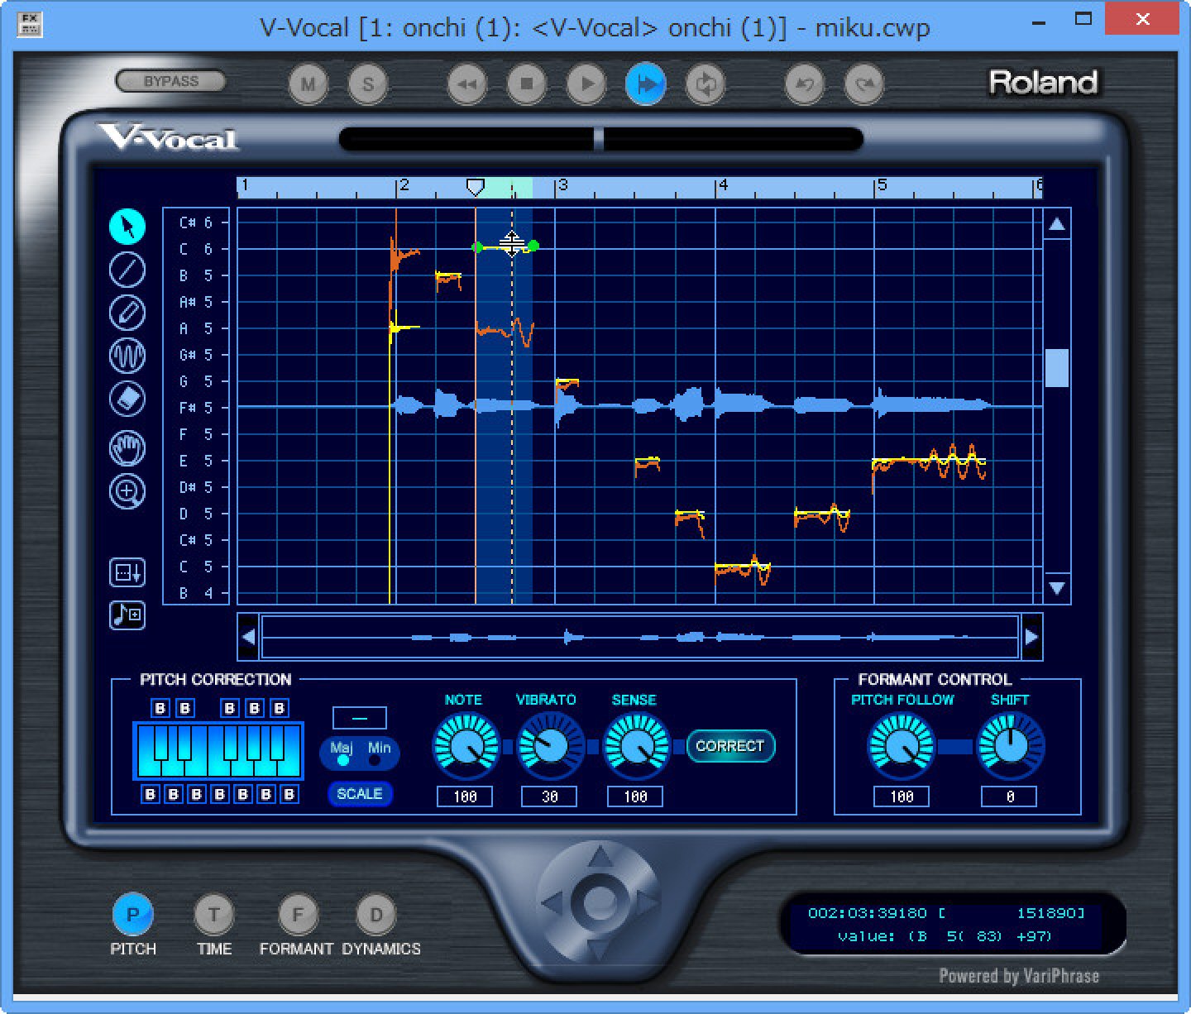Click the vertical scroll down arrow
Screen dimensions: 1191x1014
1057,588
